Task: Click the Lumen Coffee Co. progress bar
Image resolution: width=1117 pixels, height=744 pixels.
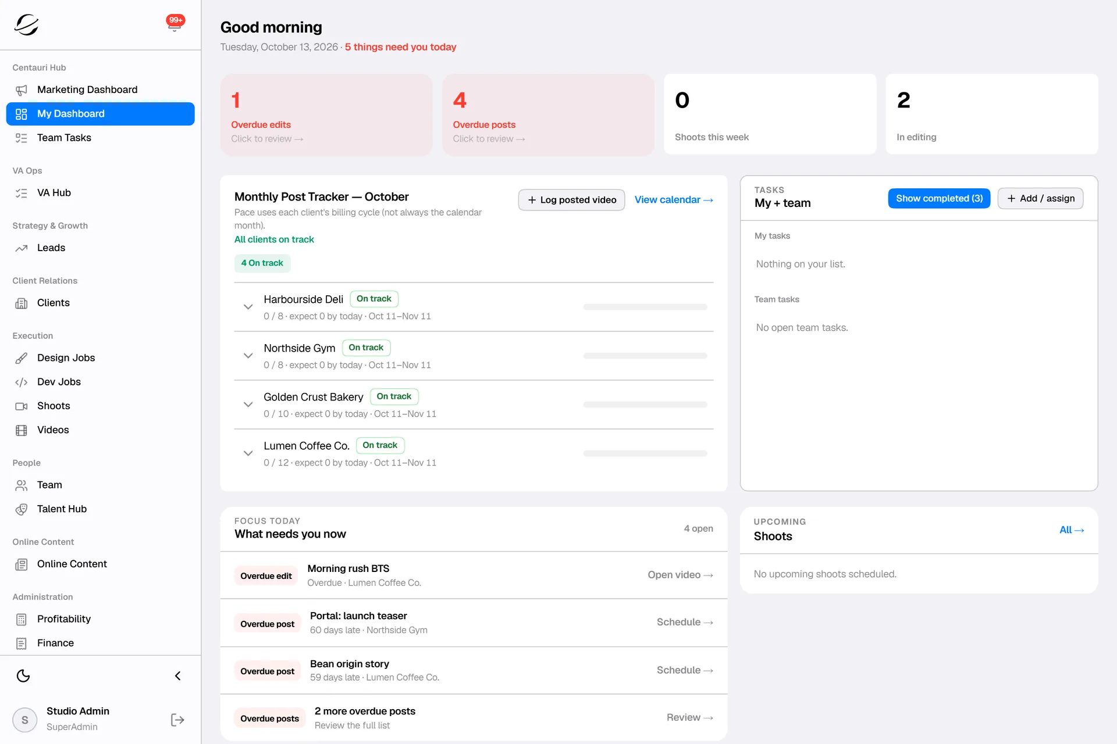Action: point(645,453)
